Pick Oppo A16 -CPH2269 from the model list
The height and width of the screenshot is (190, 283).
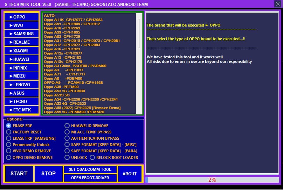(x=62, y=28)
